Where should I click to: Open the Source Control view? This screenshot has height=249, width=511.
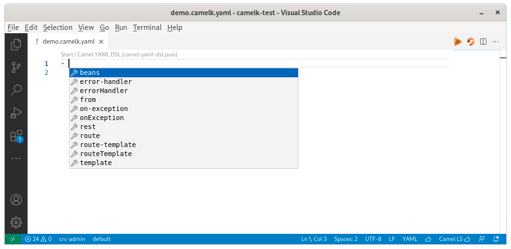point(16,67)
